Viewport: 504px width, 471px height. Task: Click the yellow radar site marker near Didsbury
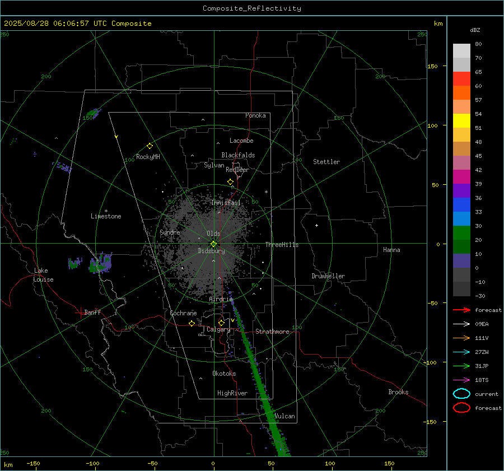point(213,244)
